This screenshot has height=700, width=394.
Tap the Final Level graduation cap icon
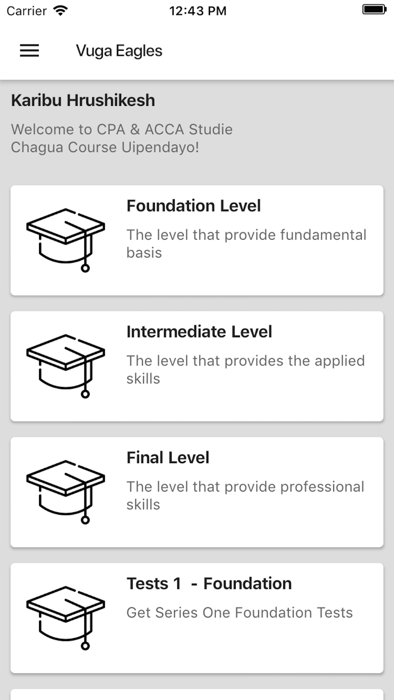coord(66,492)
